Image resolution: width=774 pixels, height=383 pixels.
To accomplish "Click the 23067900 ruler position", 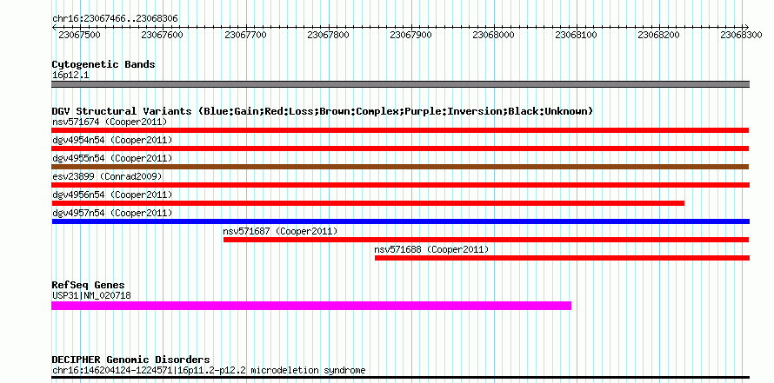I will coord(410,35).
